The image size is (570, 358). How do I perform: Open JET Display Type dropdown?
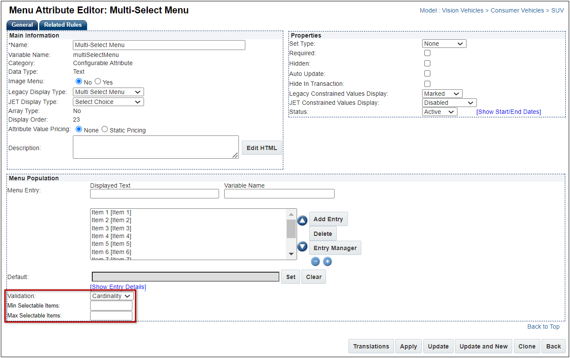click(x=108, y=102)
